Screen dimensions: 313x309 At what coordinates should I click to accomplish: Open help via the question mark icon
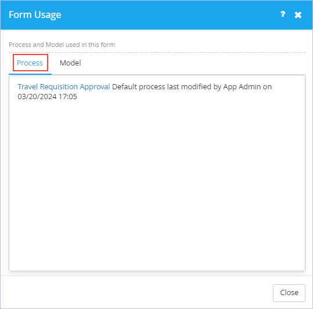(x=283, y=14)
